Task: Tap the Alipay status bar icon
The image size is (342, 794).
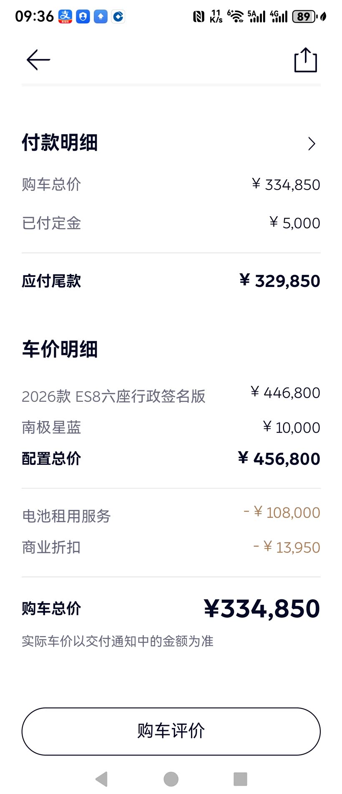Action: click(x=65, y=16)
